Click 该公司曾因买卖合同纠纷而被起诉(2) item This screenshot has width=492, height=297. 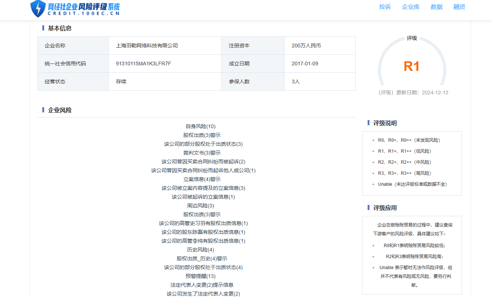click(203, 162)
